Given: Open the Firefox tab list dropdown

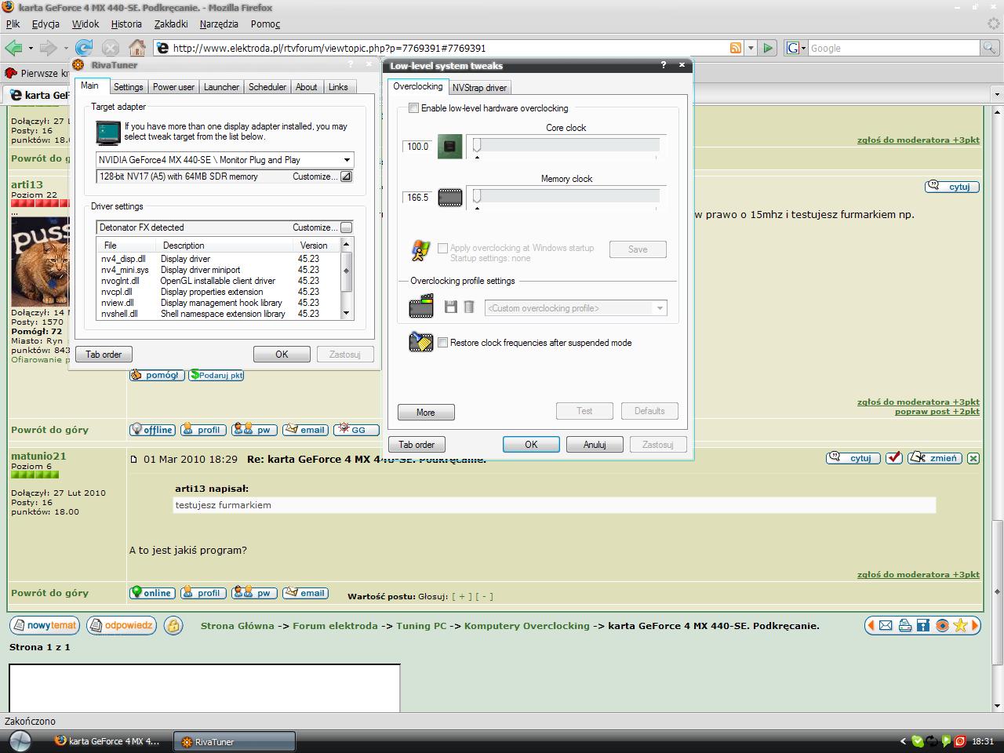Looking at the screenshot, I should (997, 95).
